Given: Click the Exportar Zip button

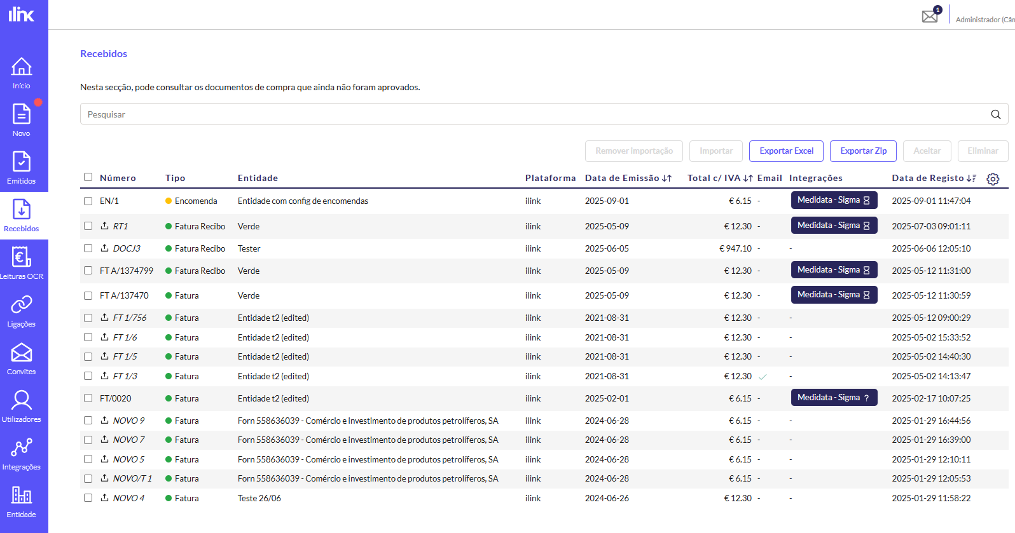Looking at the screenshot, I should click(863, 151).
